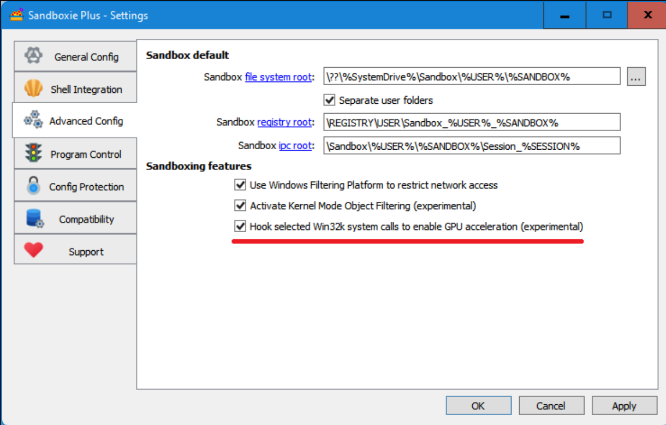Screen dimensions: 666x425
Task: Click the Sandboxie Plus title bar icon
Action: (x=17, y=15)
